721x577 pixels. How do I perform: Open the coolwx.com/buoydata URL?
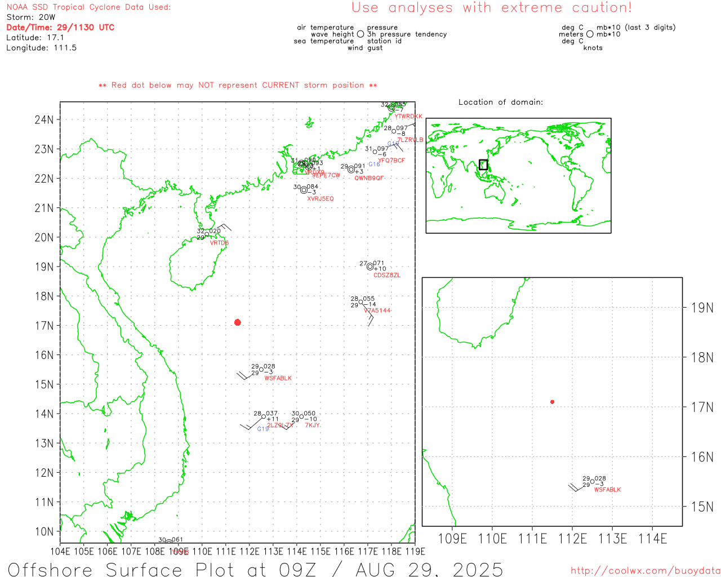click(646, 571)
